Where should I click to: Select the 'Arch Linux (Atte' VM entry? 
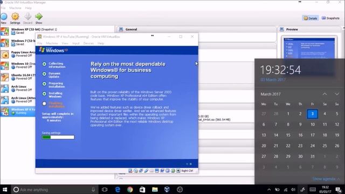pos(18,100)
